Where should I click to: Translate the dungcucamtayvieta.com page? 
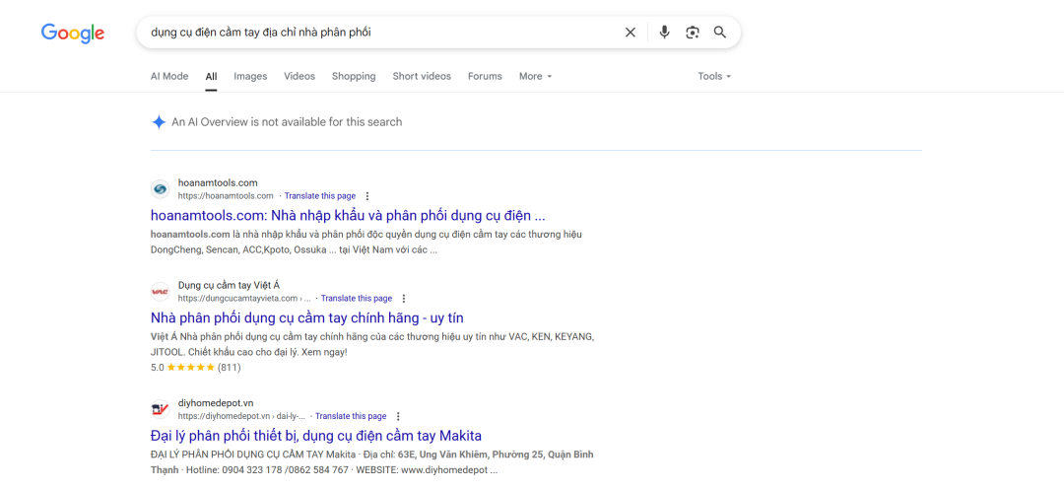pyautogui.click(x=357, y=299)
